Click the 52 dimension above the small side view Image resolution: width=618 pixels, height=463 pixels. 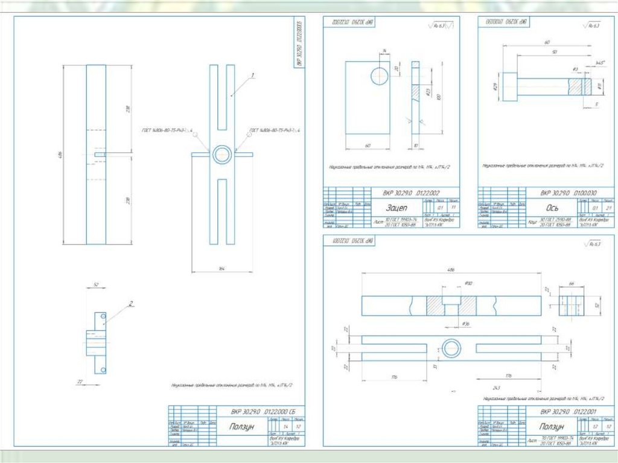pyautogui.click(x=96, y=284)
